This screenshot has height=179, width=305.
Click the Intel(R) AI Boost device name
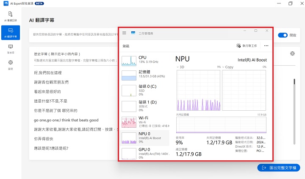[x=252, y=60]
